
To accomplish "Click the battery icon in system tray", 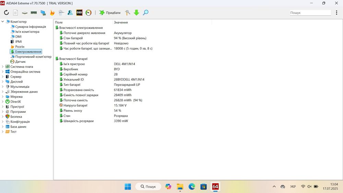I will point(316,186).
